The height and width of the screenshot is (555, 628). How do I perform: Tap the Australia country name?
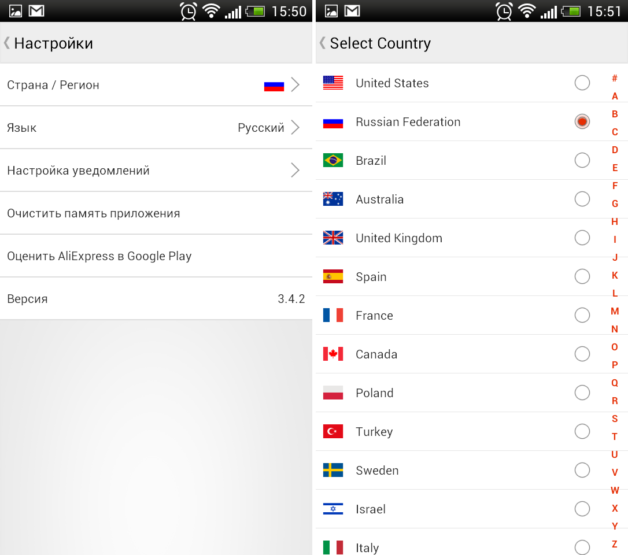(379, 199)
